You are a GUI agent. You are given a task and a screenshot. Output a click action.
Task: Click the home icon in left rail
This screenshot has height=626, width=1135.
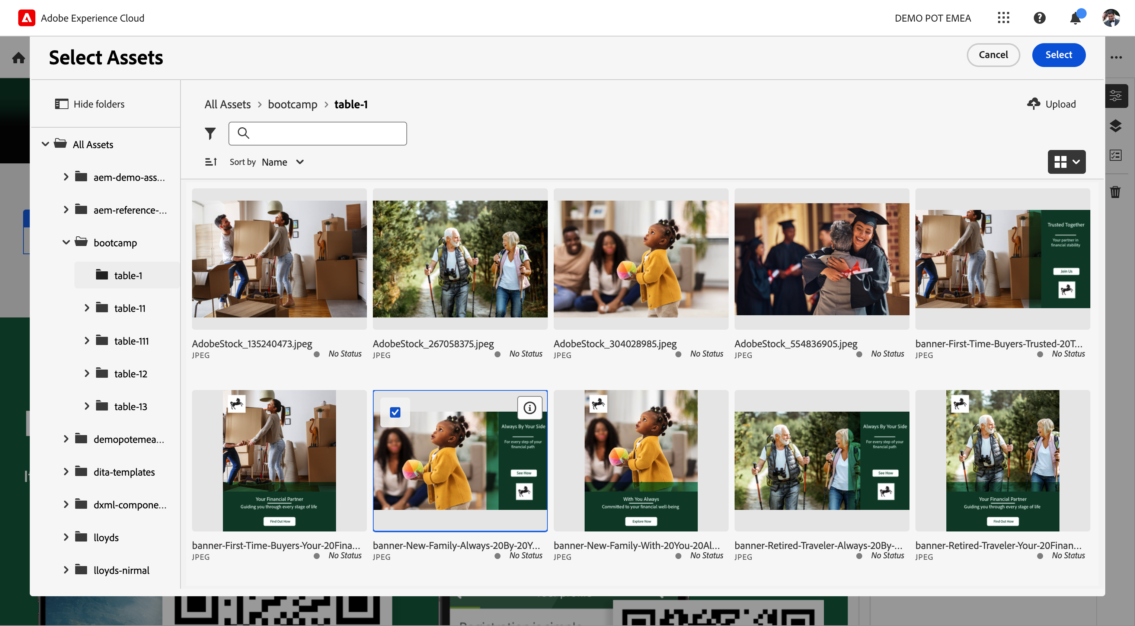19,58
